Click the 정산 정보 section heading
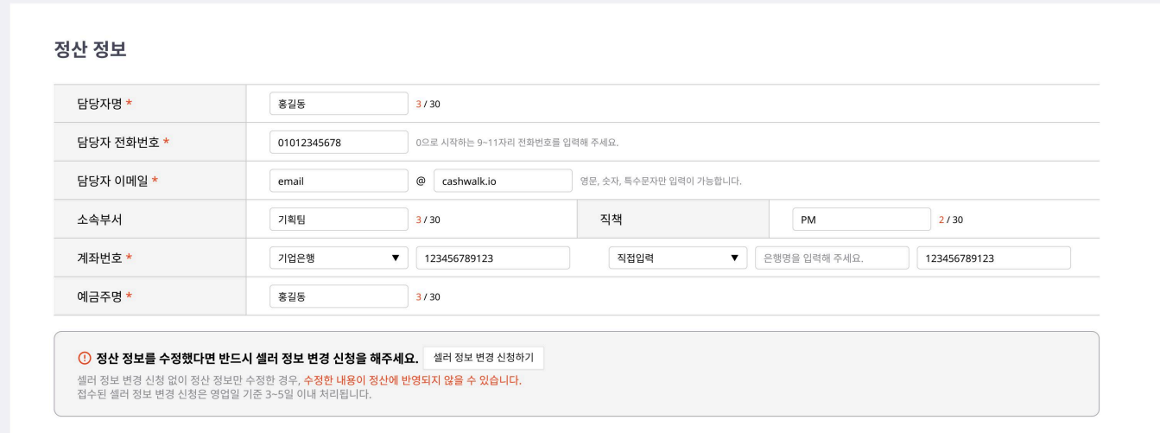The width and height of the screenshot is (1160, 433). point(90,49)
